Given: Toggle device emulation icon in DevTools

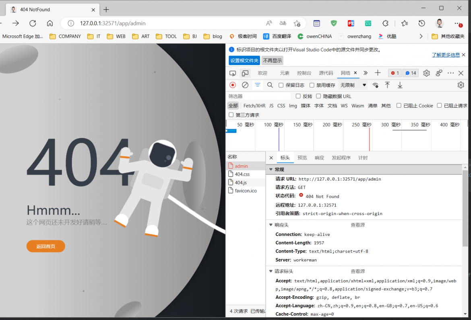Looking at the screenshot, I should [x=245, y=73].
